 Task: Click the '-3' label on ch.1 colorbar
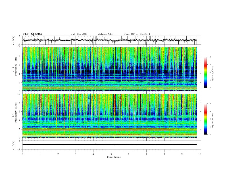209,57
